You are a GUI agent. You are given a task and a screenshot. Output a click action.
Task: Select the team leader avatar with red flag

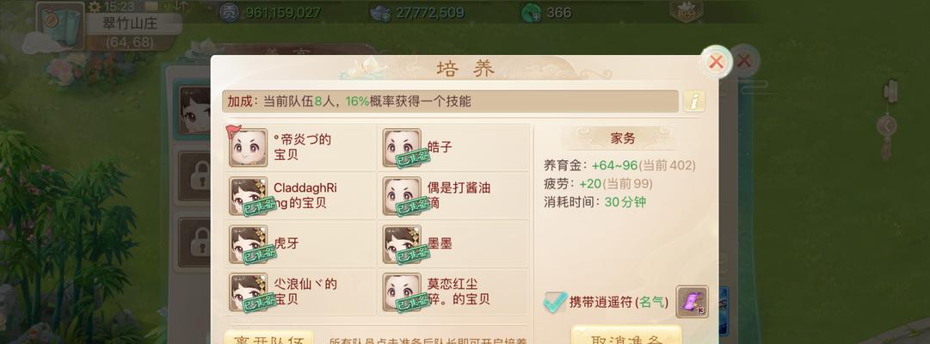point(248,147)
